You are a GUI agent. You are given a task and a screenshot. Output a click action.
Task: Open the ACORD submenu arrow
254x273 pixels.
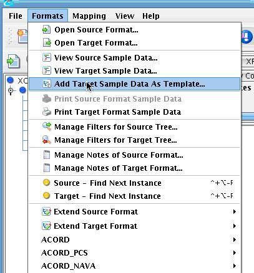pyautogui.click(x=235, y=240)
